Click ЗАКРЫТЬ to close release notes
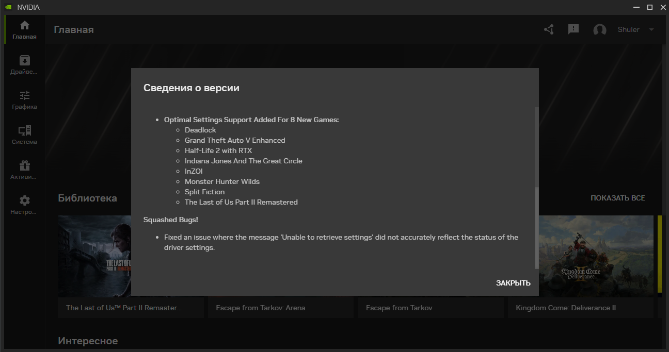 tap(513, 283)
